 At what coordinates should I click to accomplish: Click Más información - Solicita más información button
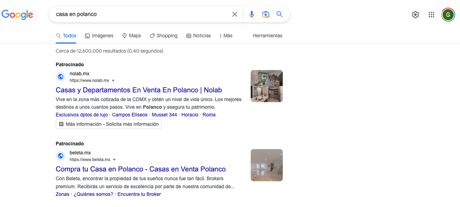(x=109, y=124)
